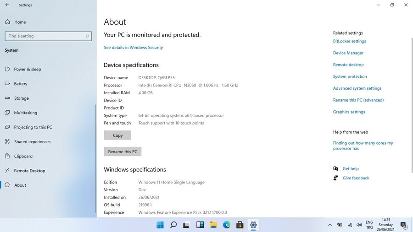
Task: Select the Installed RAM value 4.00 GB
Action: click(145, 93)
